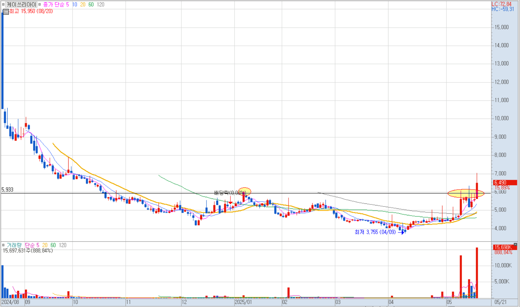Image resolution: width=520 pixels, height=307 pixels.
Task: Click the 최저 3,755 (04/09) low marker
Action: (x=375, y=232)
